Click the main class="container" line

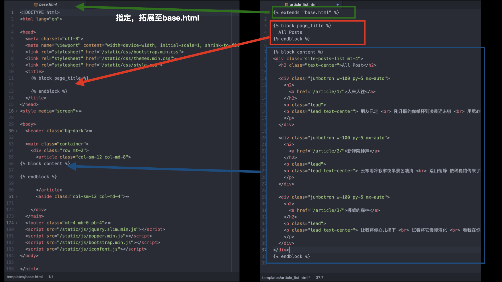coord(57,144)
